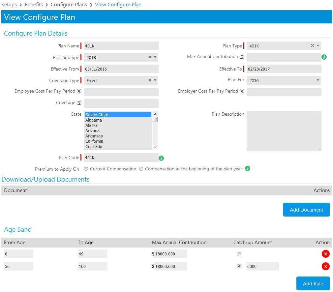333x292 pixels.
Task: Click the Add Document button
Action: click(306, 210)
